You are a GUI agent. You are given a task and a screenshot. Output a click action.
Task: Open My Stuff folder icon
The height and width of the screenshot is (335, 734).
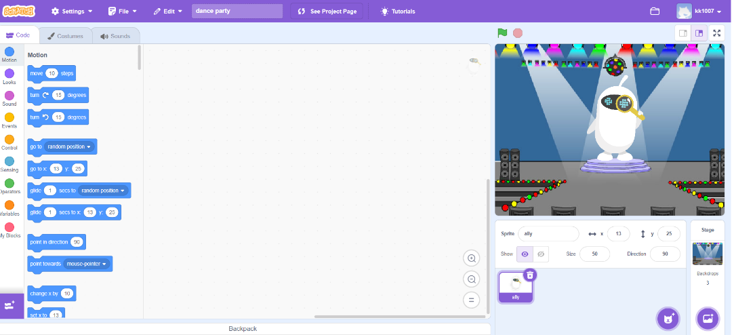655,12
